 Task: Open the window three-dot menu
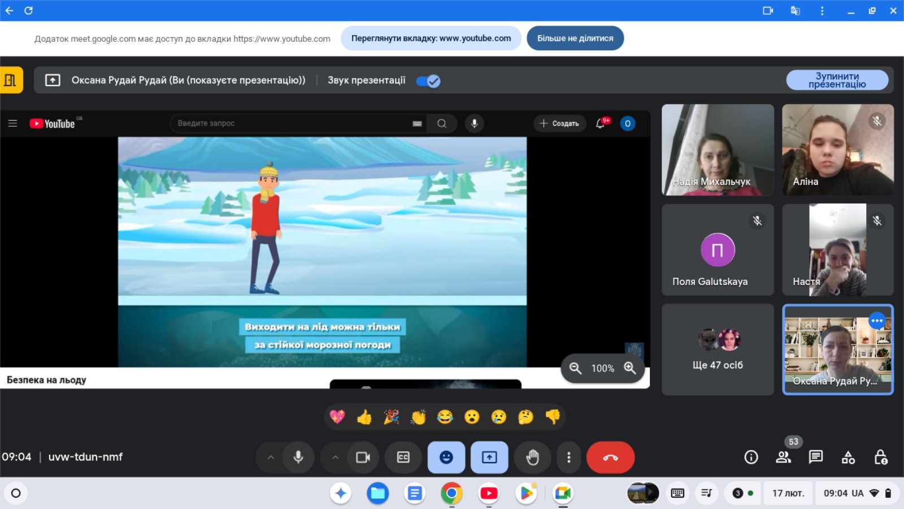tap(822, 10)
